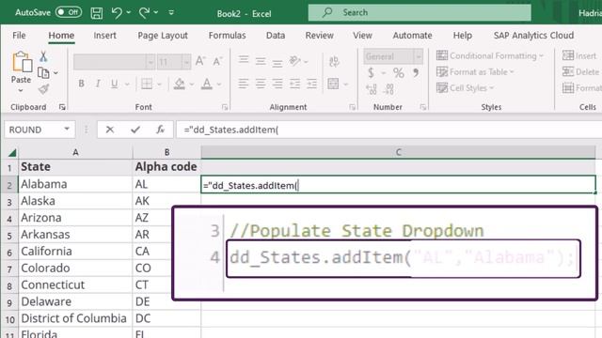
Task: Open Font settings dialog launcher
Action: coord(225,108)
